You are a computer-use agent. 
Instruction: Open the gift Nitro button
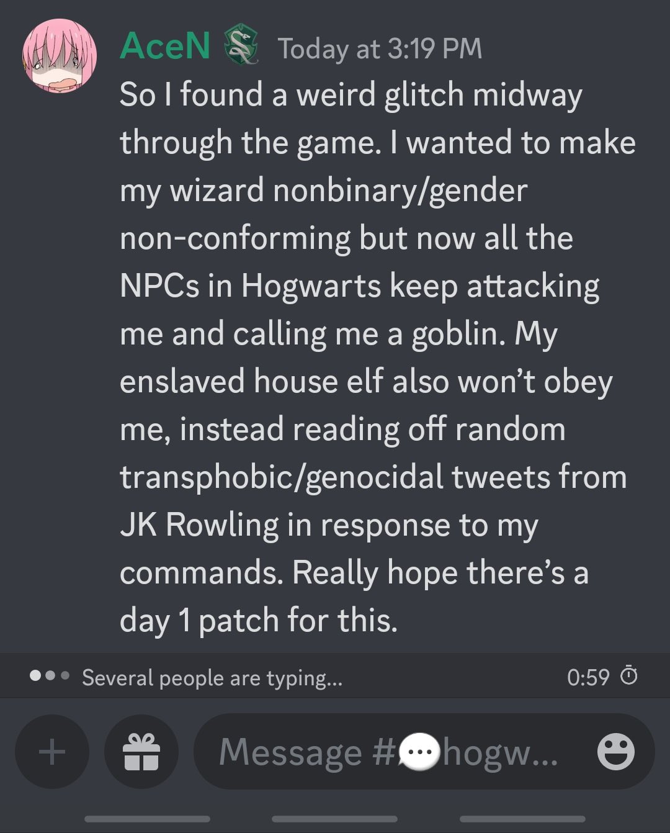[x=141, y=752]
